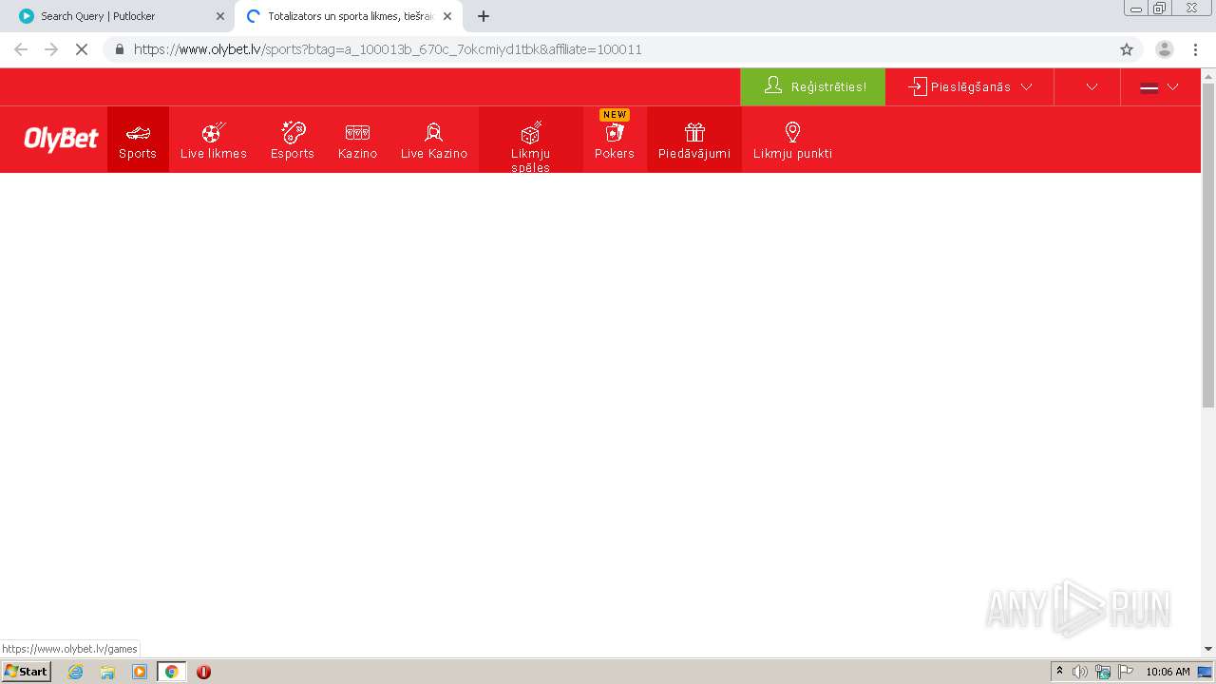Stop loading the page
The image size is (1216, 684).
click(82, 49)
